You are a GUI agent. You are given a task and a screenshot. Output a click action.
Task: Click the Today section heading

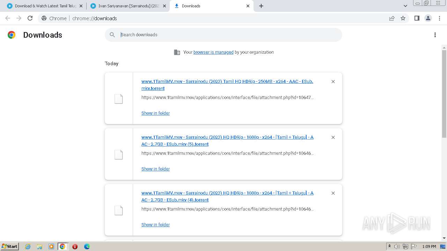111,63
